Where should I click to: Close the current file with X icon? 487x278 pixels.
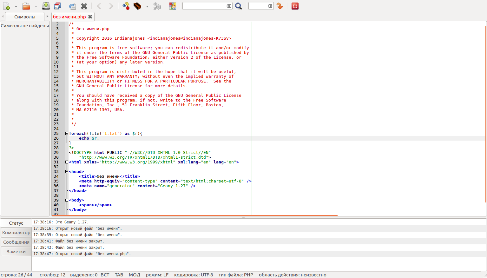pos(84,6)
